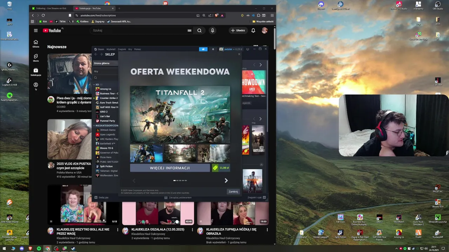Launch Minecraft Launcher desktop shortcut
Screen dimensions: 449x252
437,219
